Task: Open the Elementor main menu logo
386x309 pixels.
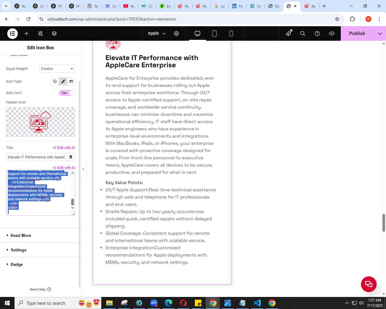Action: pyautogui.click(x=12, y=33)
